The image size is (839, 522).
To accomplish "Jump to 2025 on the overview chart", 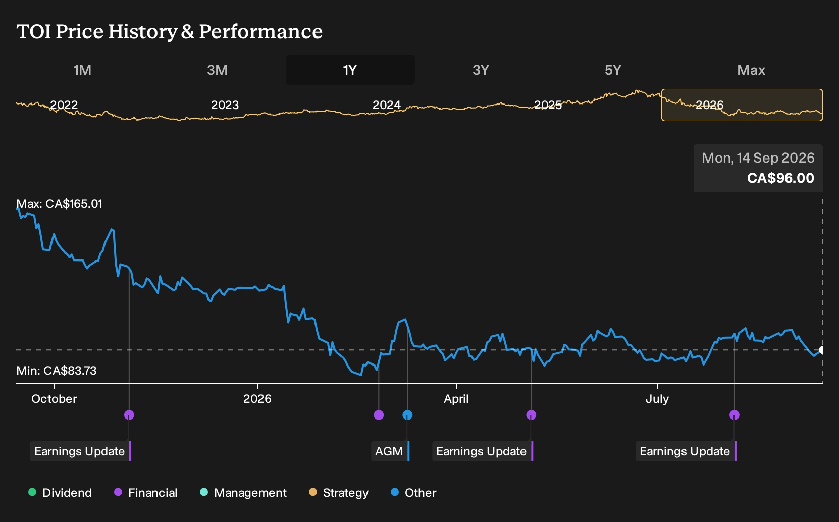I will pos(548,105).
